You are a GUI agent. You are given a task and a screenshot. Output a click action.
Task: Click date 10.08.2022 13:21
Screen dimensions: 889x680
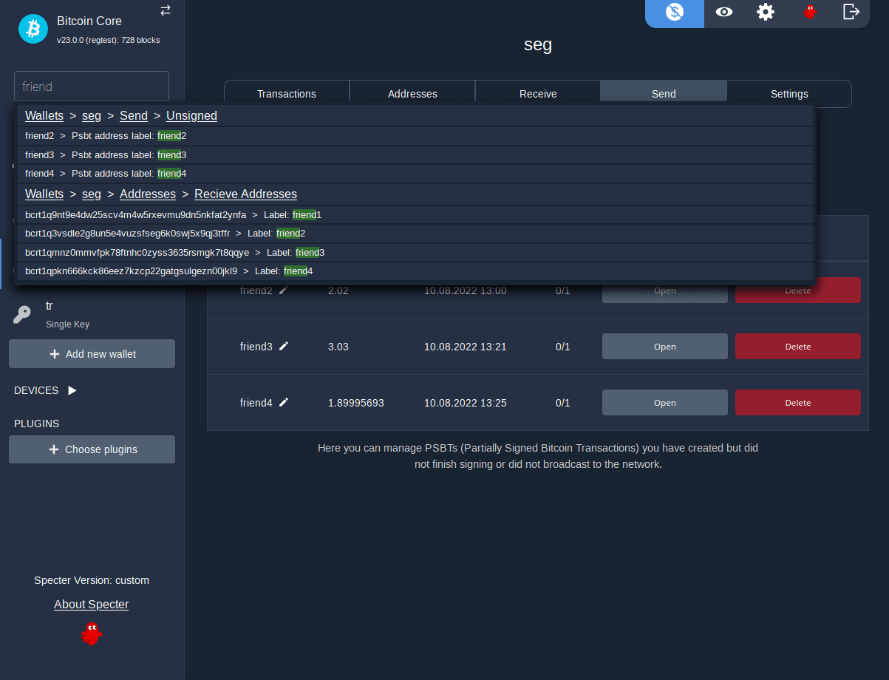466,347
